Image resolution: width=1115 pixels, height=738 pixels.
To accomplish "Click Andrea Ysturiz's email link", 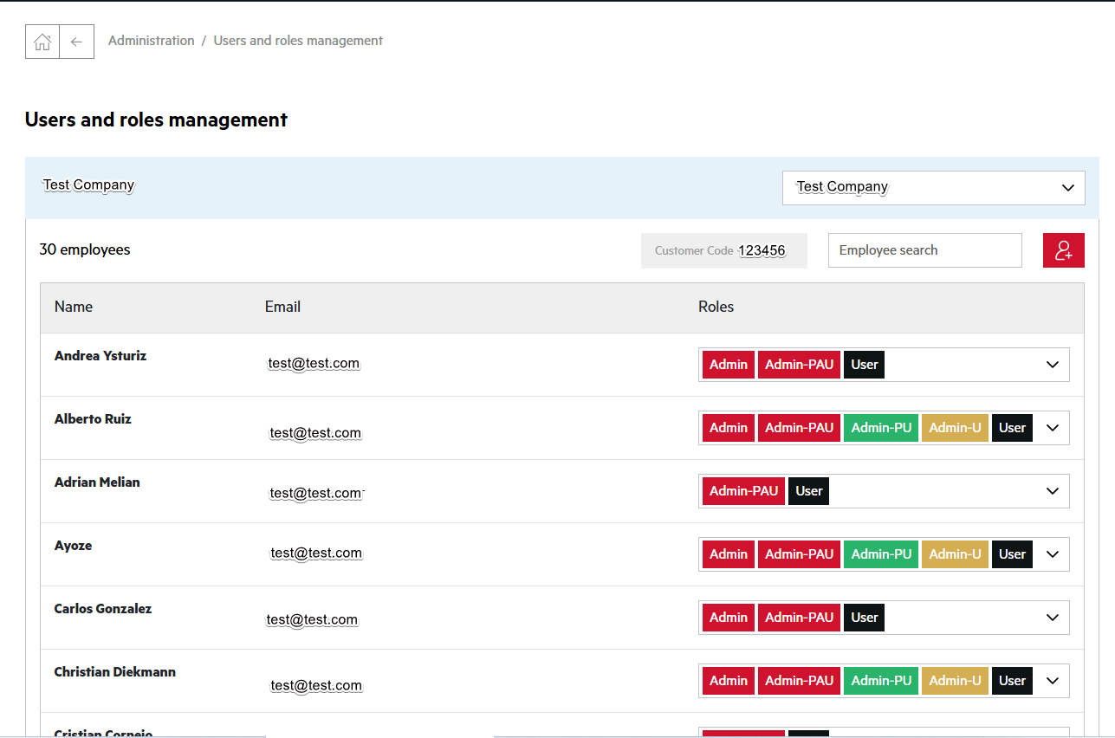I will point(314,363).
